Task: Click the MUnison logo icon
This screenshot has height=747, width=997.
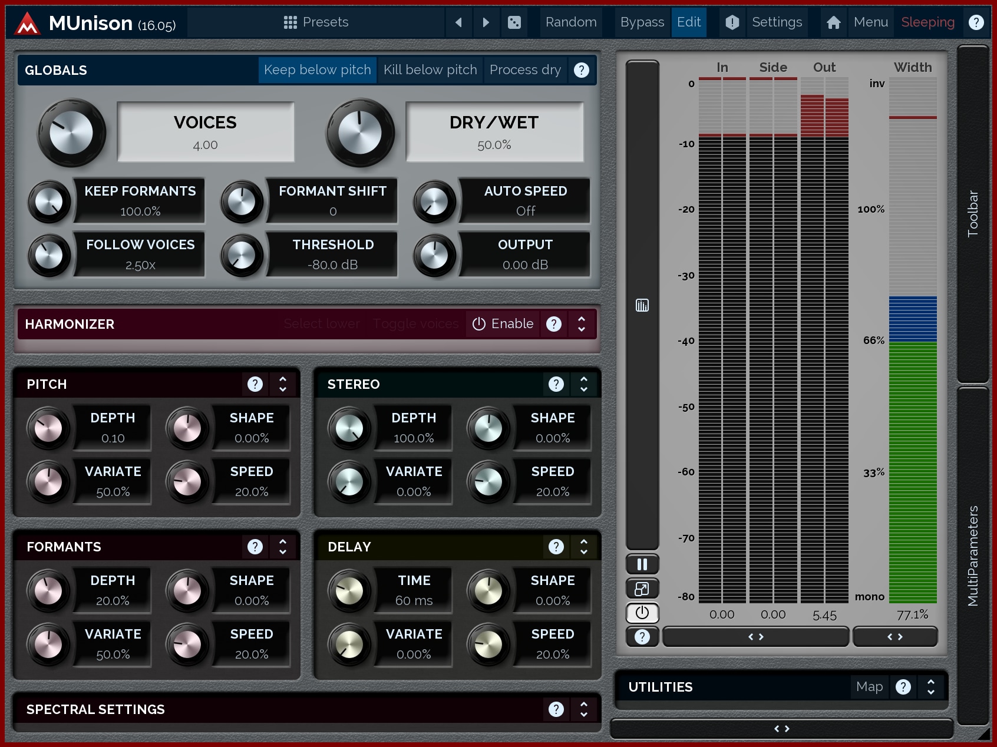Action: 27,23
